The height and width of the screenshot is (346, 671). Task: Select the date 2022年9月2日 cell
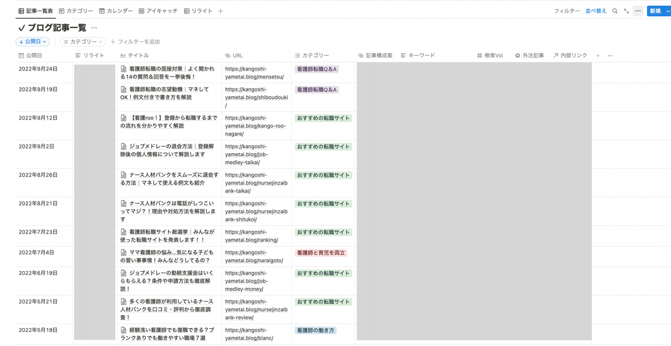point(44,154)
